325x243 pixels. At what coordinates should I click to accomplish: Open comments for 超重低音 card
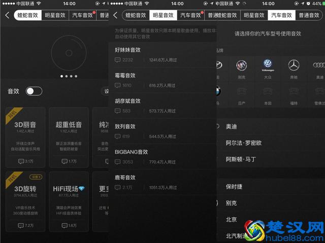[x=69, y=161]
